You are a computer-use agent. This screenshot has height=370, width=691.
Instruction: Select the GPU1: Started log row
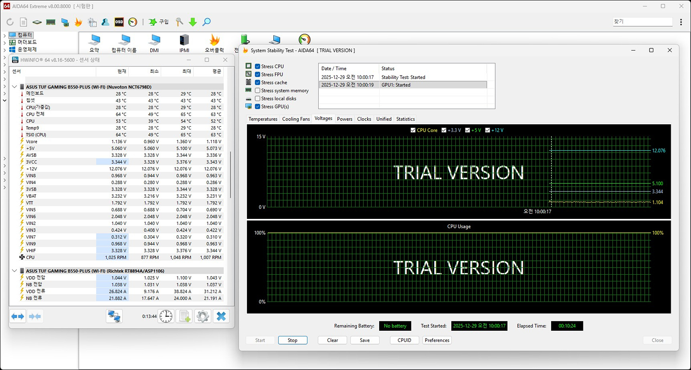coord(403,85)
